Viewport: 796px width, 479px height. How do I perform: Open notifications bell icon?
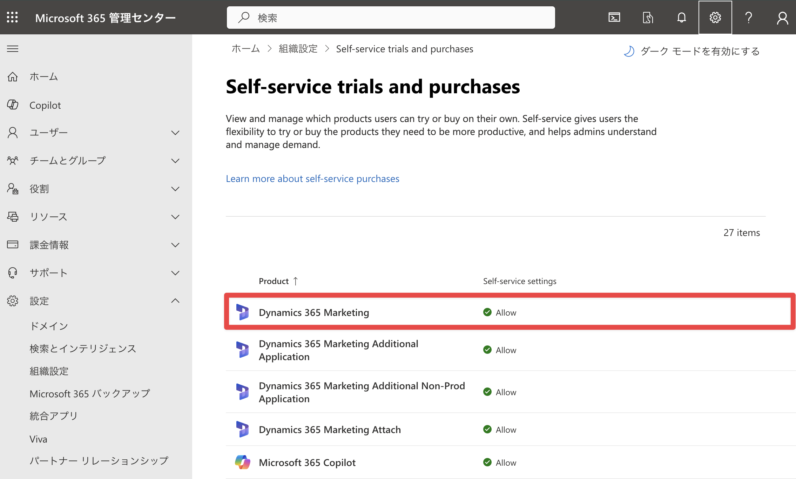tap(681, 17)
